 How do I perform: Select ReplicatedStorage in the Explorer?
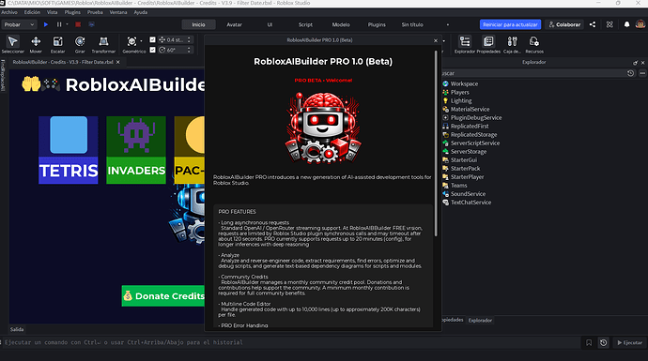click(x=470, y=134)
